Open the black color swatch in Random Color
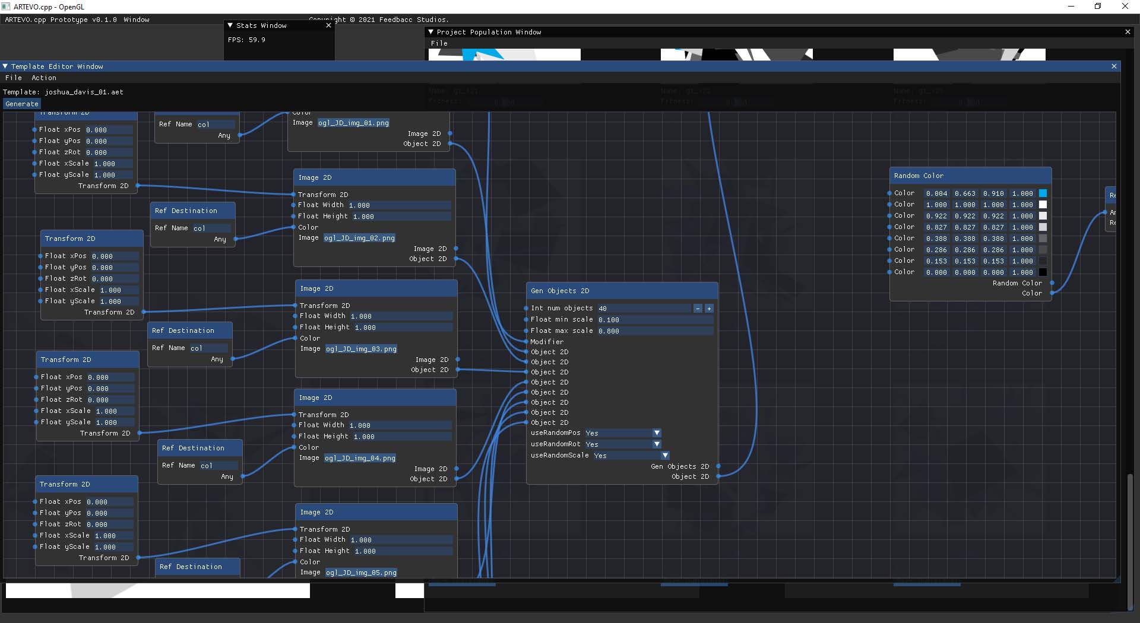 pos(1043,272)
